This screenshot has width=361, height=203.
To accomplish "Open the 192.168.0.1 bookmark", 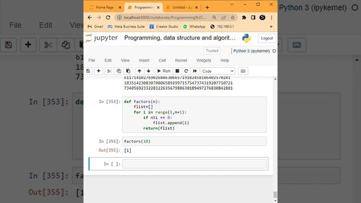I will pyautogui.click(x=222, y=27).
